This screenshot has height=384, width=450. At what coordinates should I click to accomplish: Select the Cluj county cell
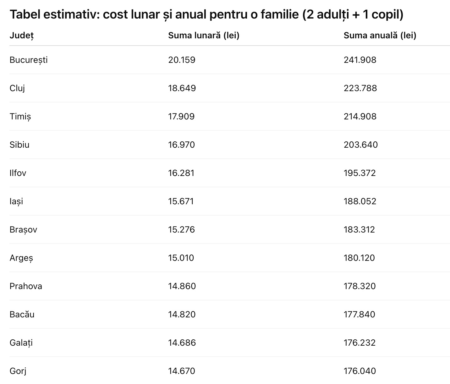[17, 88]
